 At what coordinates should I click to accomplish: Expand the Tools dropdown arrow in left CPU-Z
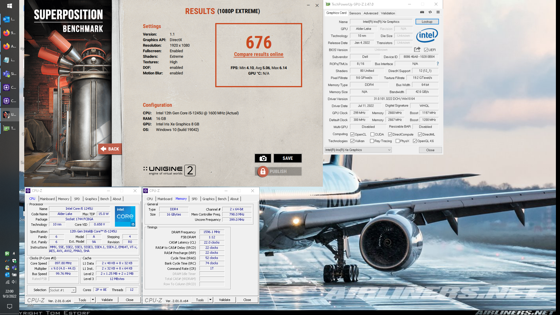tap(93, 300)
